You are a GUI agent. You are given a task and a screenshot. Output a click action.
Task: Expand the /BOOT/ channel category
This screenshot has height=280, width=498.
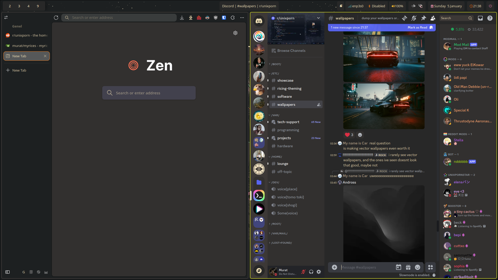pyautogui.click(x=276, y=64)
